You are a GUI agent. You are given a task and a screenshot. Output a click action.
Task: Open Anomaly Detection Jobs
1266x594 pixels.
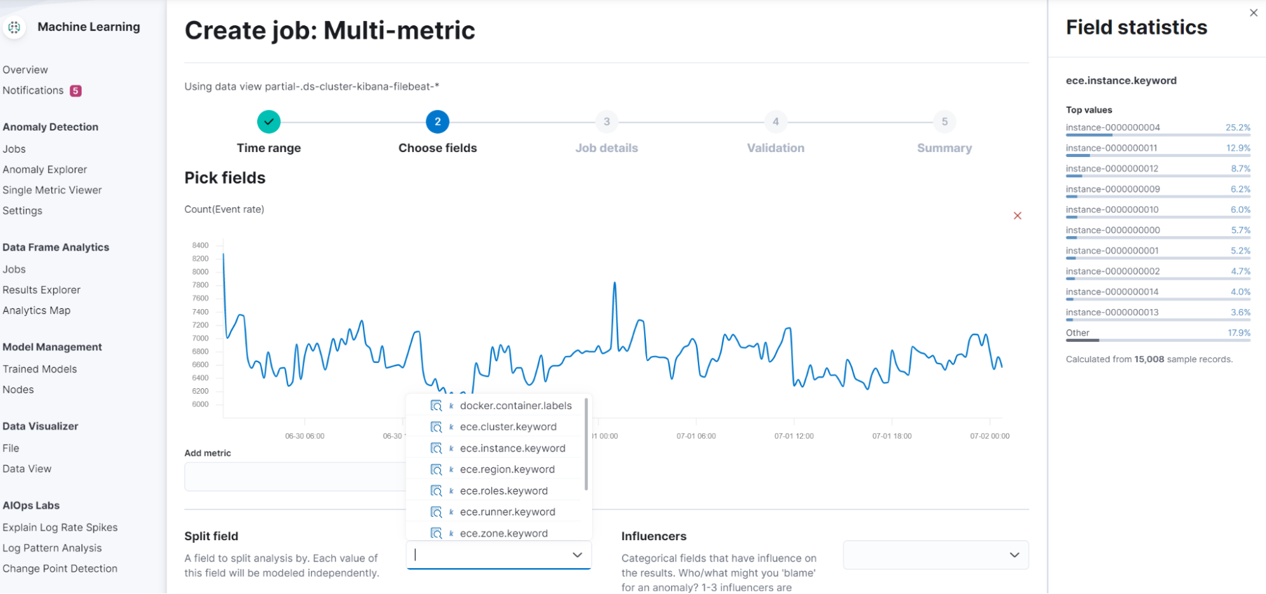coord(14,149)
